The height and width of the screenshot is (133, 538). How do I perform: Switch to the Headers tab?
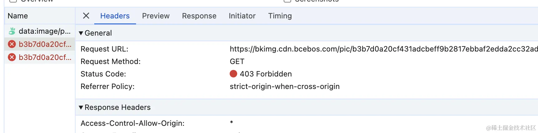coord(115,16)
